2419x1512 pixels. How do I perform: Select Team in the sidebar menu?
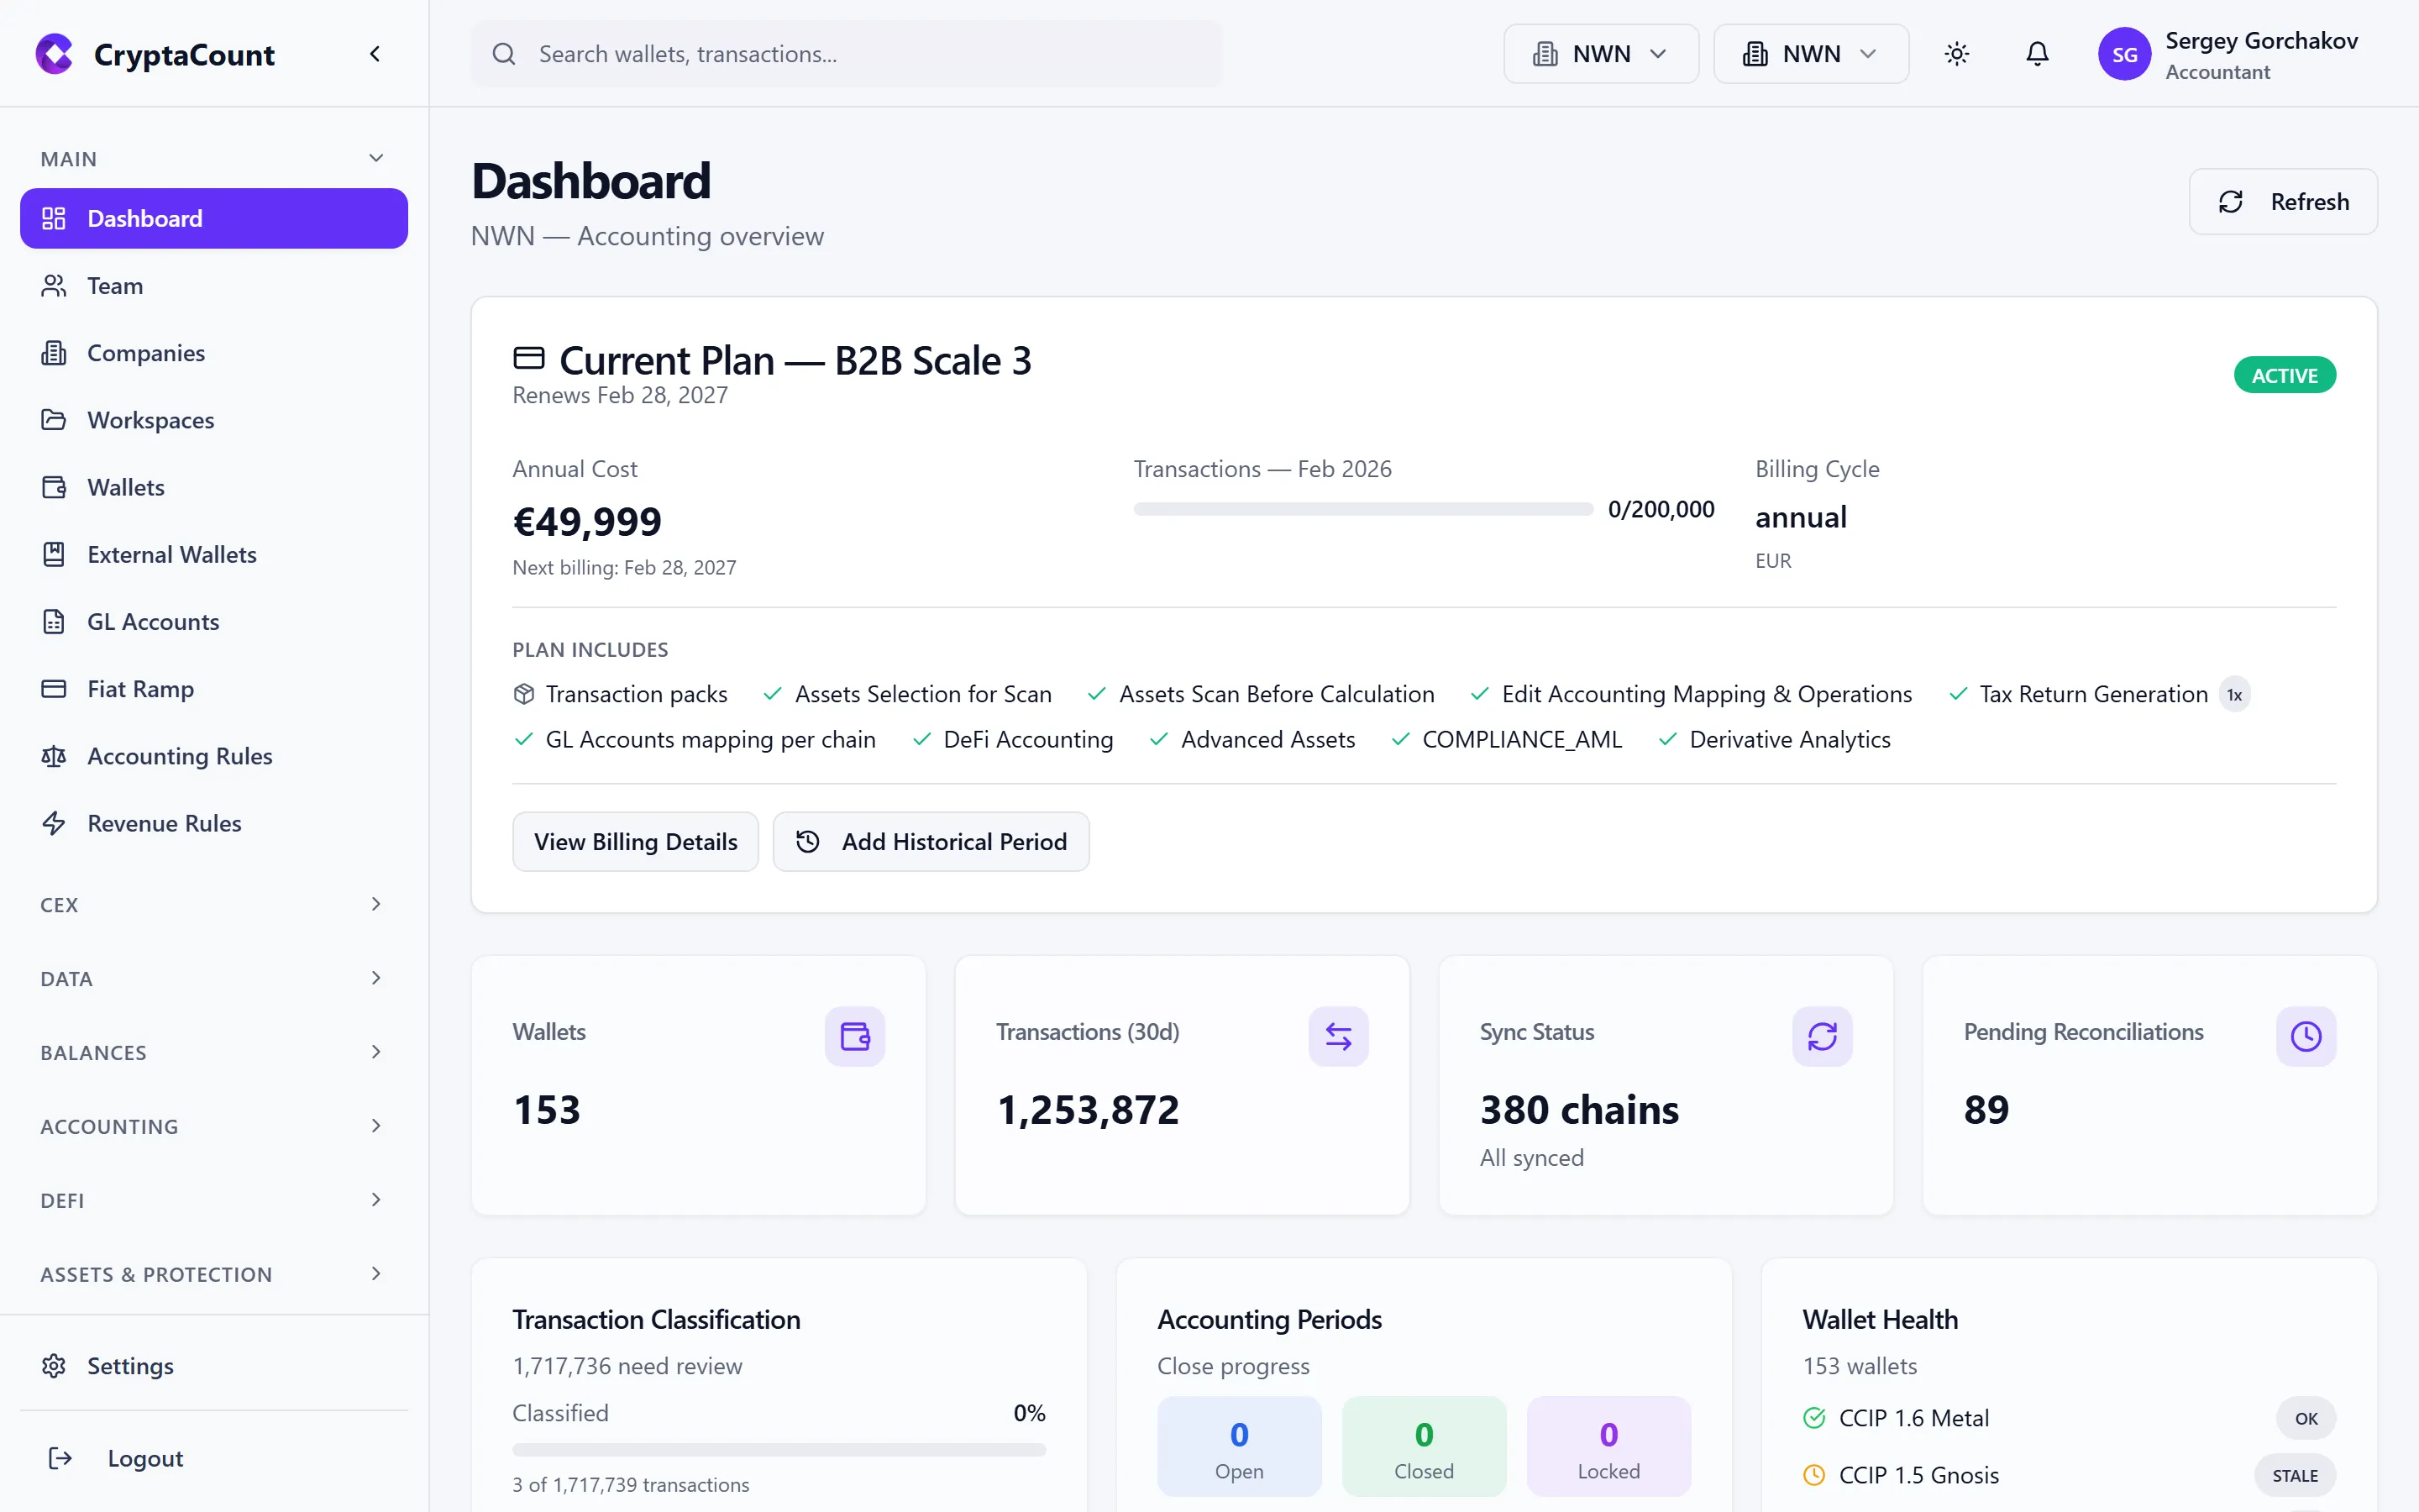[x=115, y=286]
